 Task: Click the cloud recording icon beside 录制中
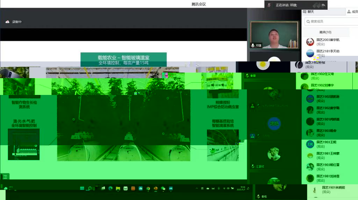[7, 22]
